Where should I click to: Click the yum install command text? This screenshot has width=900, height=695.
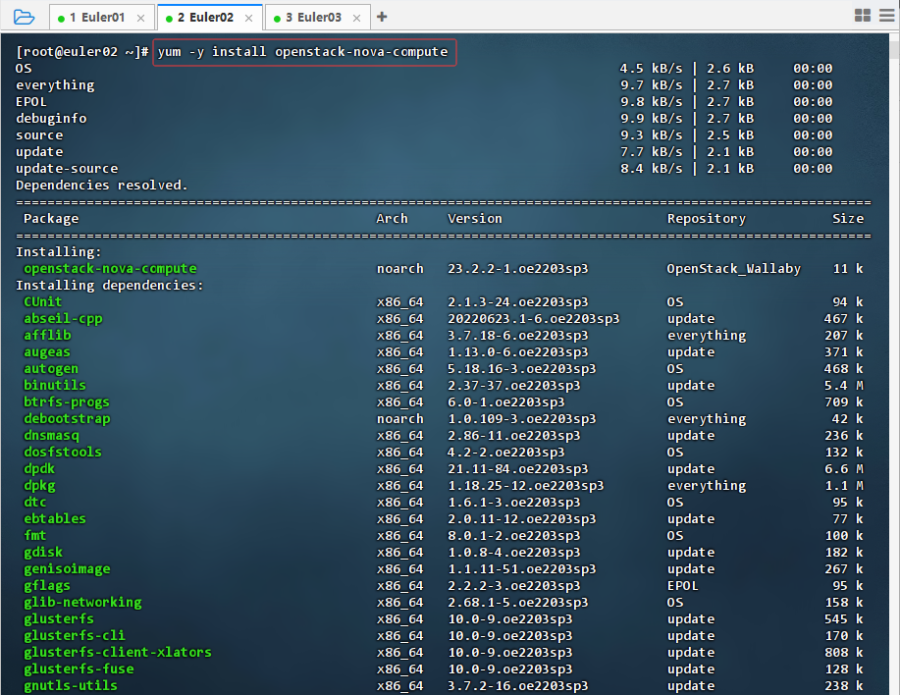pyautogui.click(x=302, y=52)
